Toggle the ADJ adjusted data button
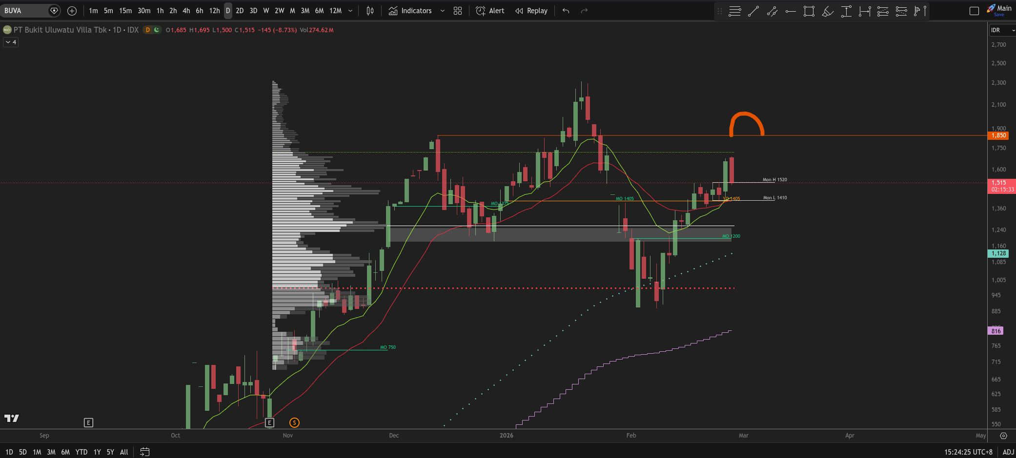This screenshot has height=458, width=1016. 1008,452
